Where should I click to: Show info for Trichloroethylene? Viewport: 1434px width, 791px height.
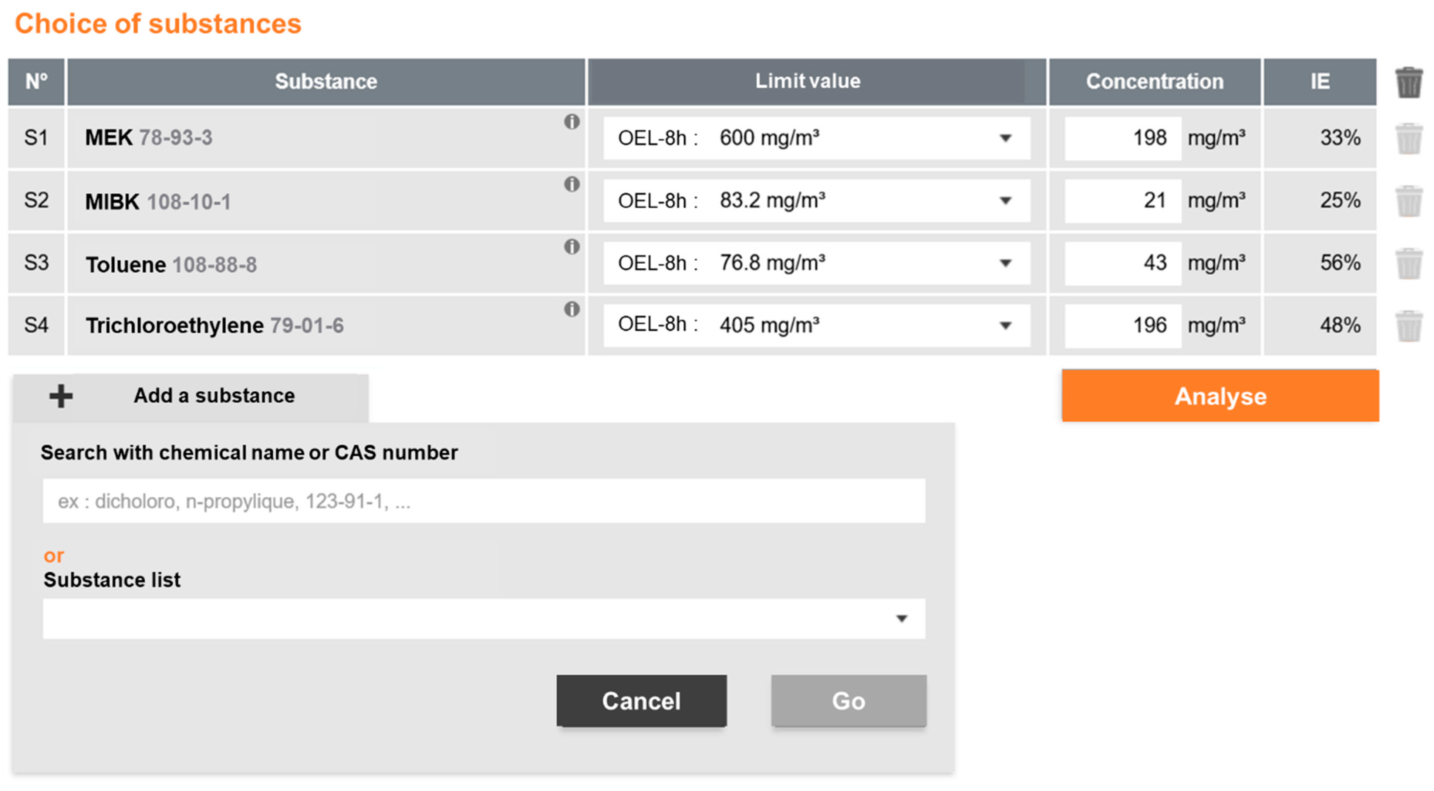click(571, 309)
